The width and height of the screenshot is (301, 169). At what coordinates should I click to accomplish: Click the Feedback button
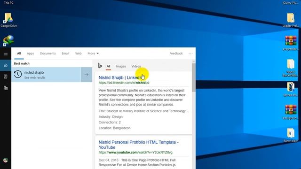pyautogui.click(x=176, y=54)
